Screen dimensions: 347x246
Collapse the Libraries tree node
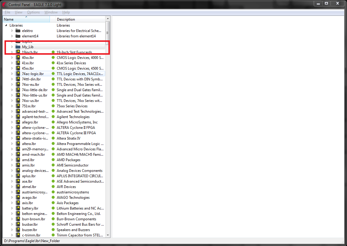[6, 25]
